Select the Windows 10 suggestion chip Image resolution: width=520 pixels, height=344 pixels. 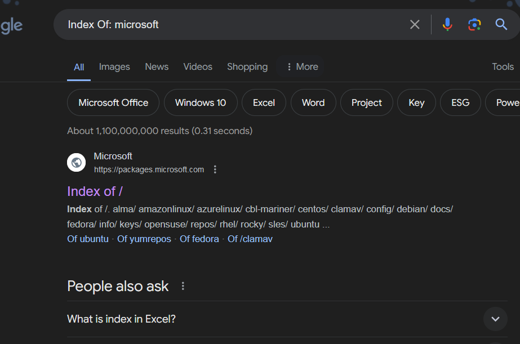coord(201,102)
